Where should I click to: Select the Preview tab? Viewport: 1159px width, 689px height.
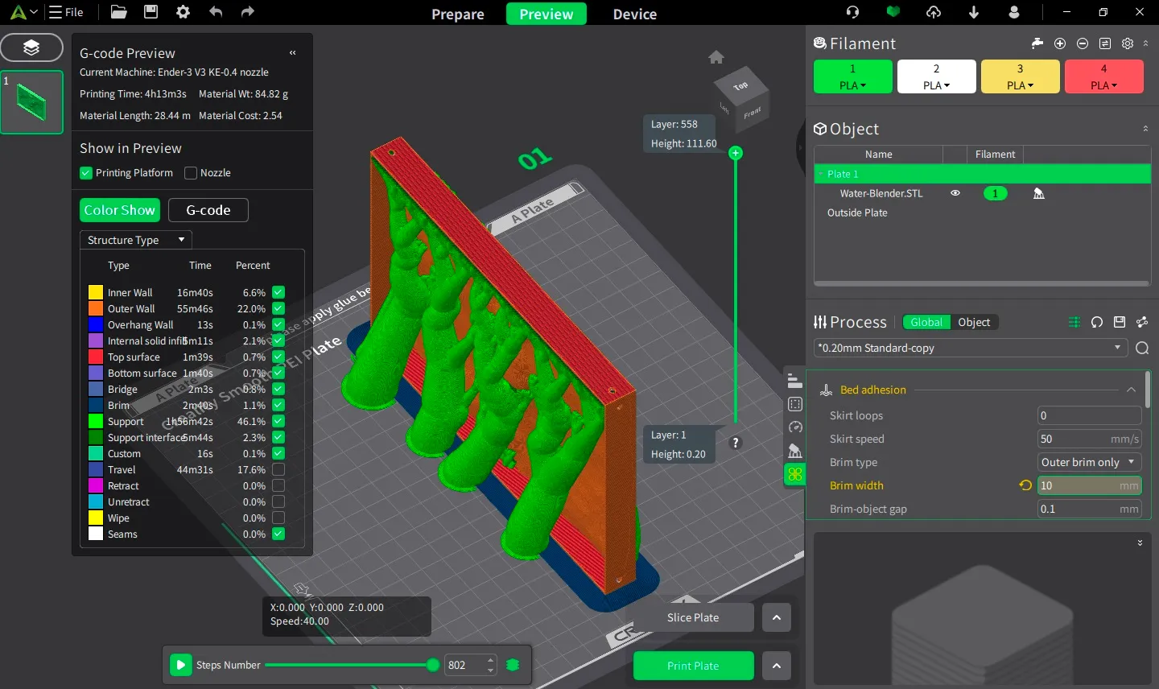click(x=547, y=14)
